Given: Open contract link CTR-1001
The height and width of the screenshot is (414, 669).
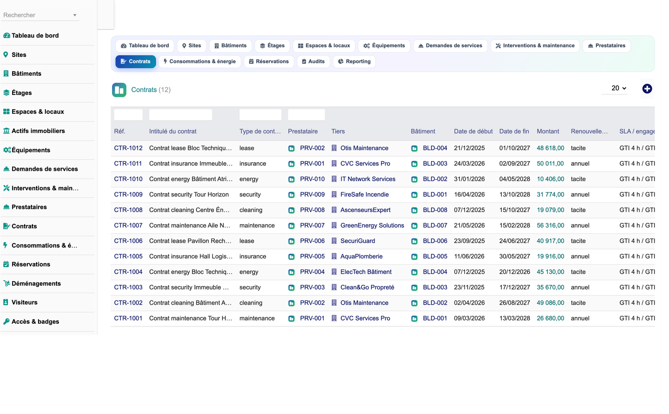Looking at the screenshot, I should coord(128,319).
